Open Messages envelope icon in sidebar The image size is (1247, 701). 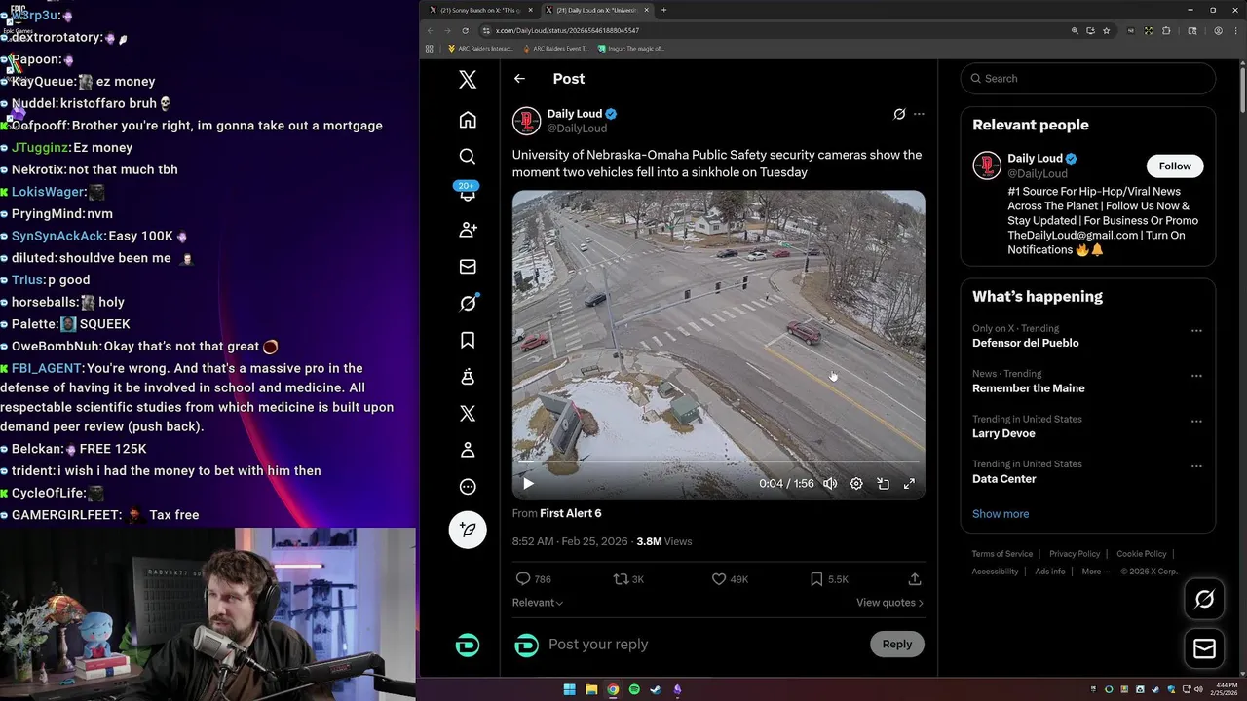468,267
